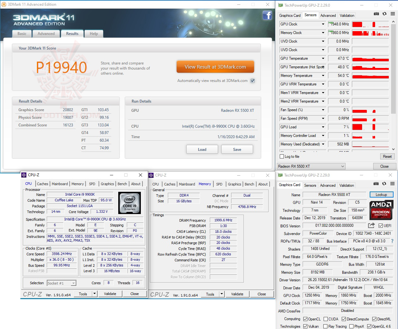This screenshot has width=398, height=329.
Task: Expand the Memory Temperature sensor dropdown
Action: point(323,76)
